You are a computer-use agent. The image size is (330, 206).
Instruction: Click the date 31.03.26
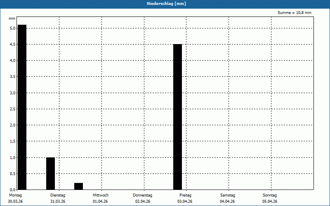(58, 201)
